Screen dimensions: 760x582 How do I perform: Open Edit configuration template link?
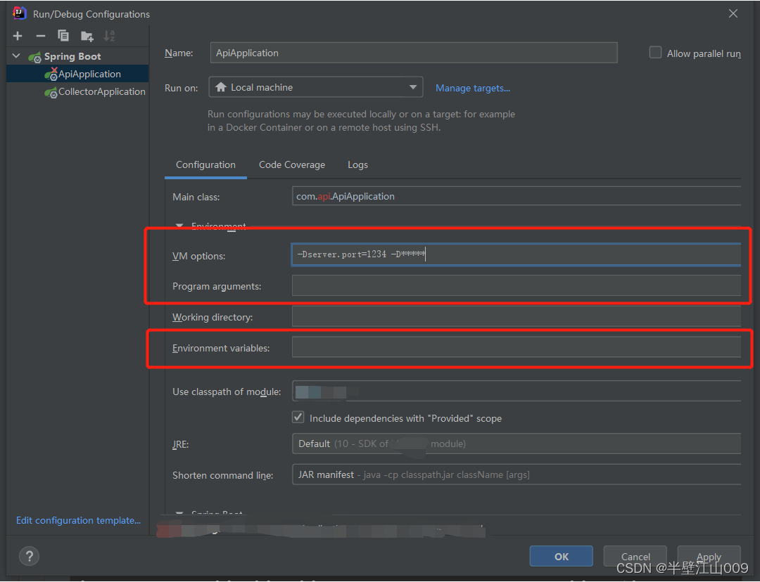click(x=79, y=521)
